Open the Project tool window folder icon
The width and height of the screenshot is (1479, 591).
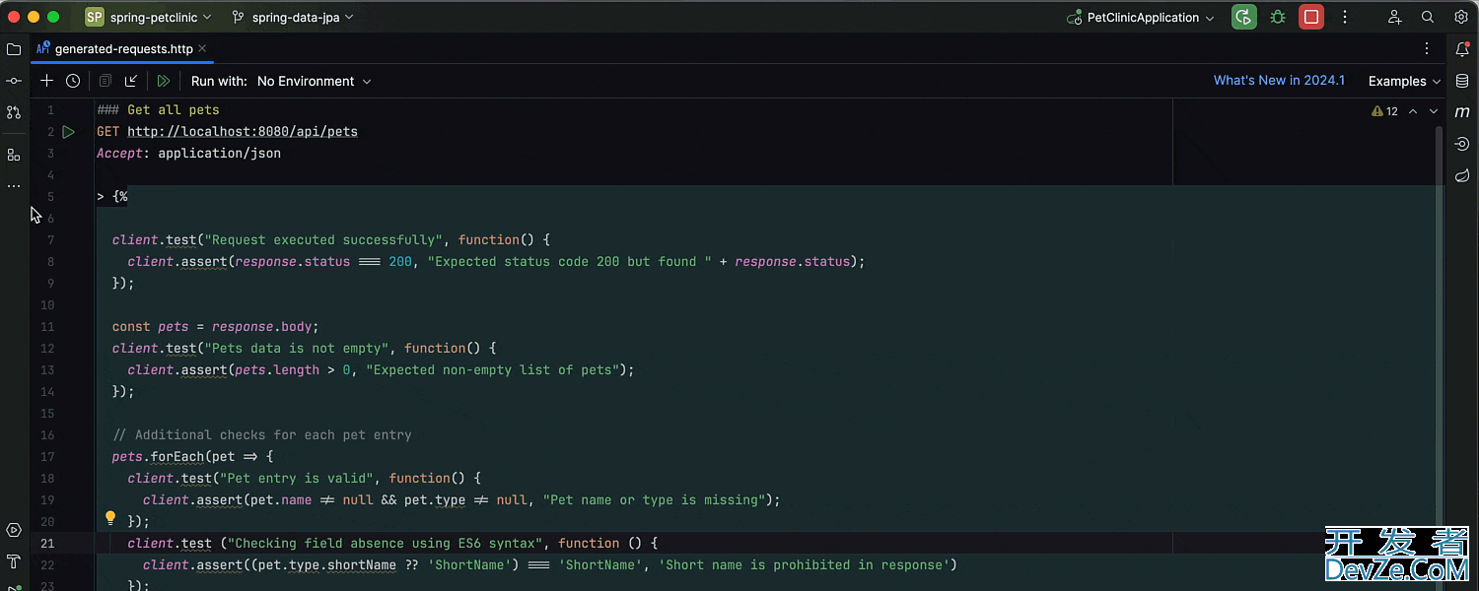point(14,49)
